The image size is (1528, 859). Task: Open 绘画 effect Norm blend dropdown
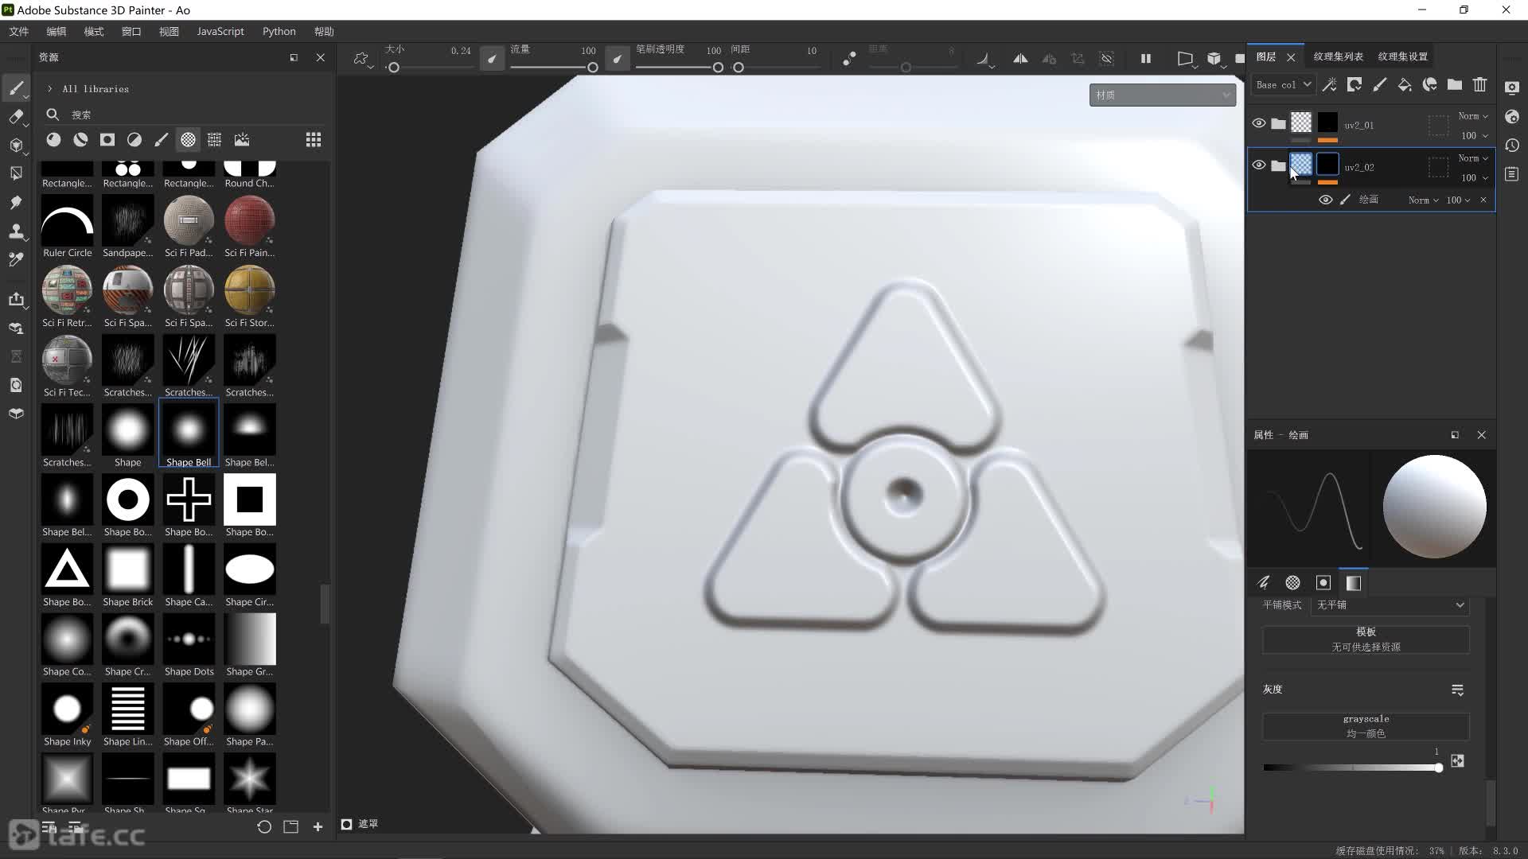point(1423,200)
